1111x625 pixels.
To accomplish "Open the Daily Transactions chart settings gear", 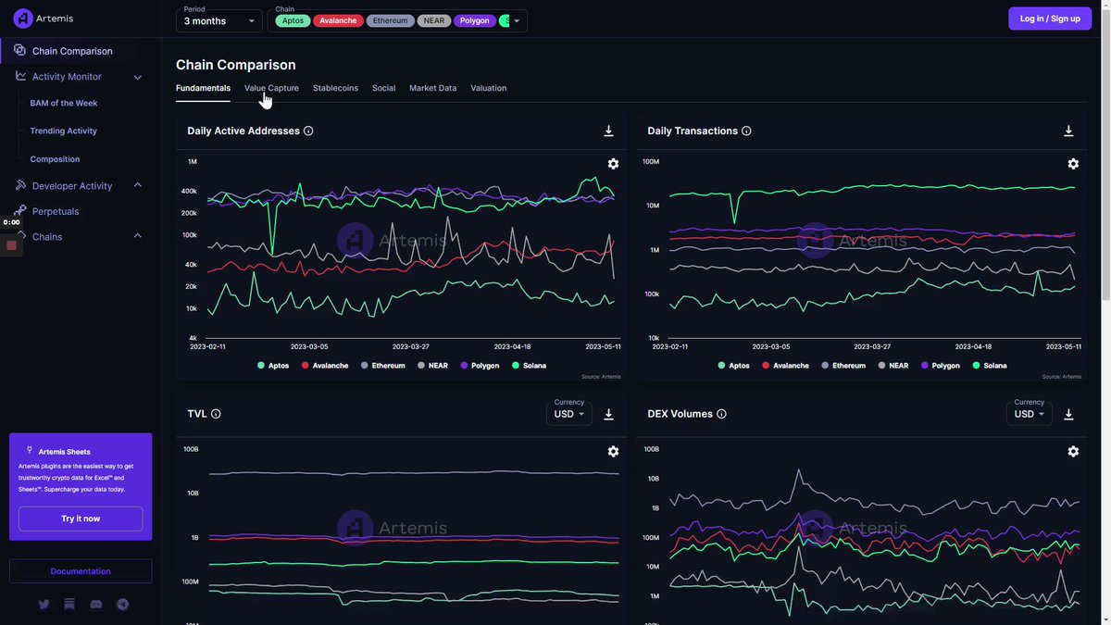I will [x=1073, y=164].
